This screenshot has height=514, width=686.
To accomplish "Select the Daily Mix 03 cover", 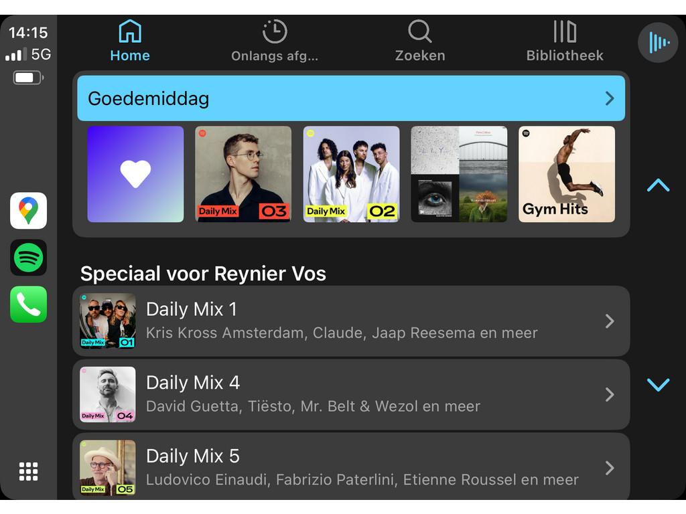I will [243, 174].
